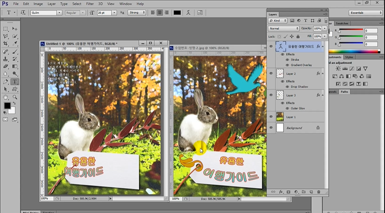Select the Horizontal Type tool
The height and width of the screenshot is (213, 385).
click(x=15, y=82)
